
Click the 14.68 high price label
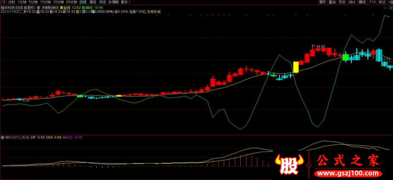click(321, 46)
